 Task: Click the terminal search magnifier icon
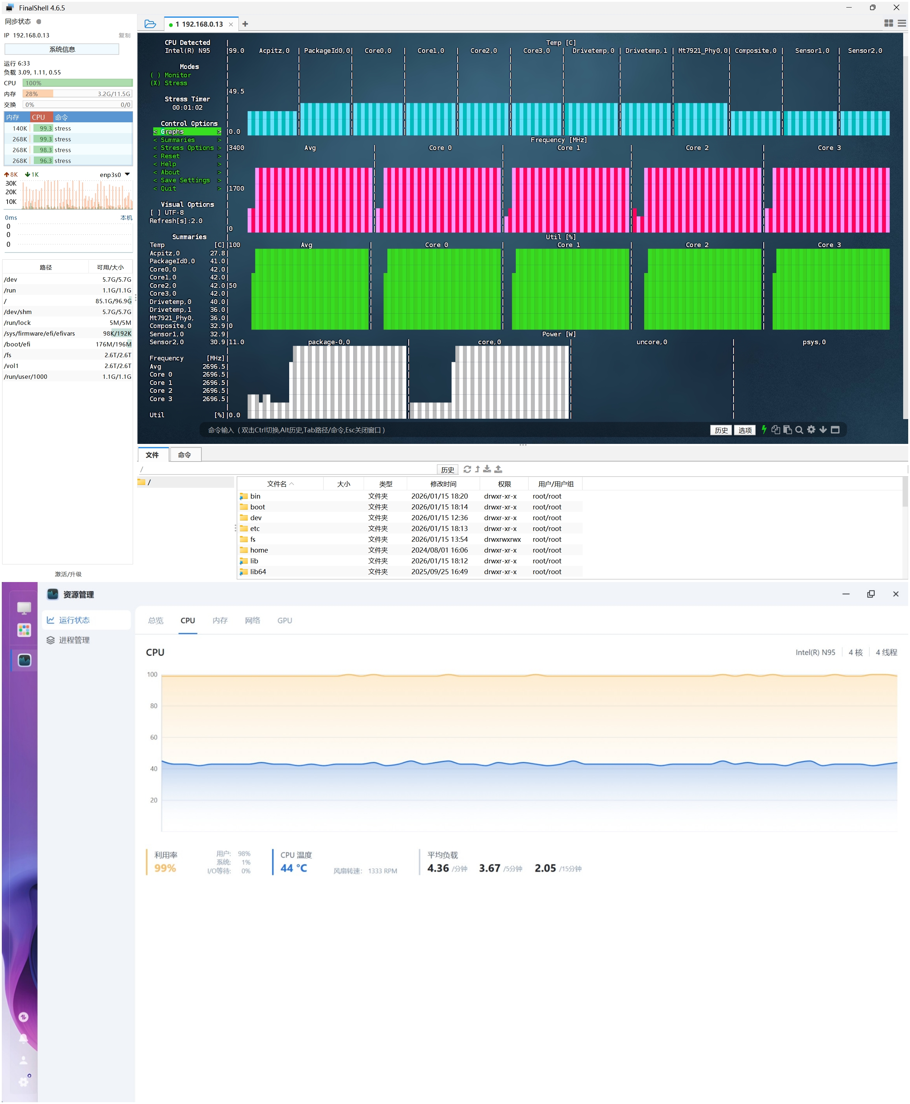click(x=799, y=430)
